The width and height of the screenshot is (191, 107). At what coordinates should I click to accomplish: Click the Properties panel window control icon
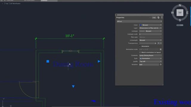pos(116,15)
